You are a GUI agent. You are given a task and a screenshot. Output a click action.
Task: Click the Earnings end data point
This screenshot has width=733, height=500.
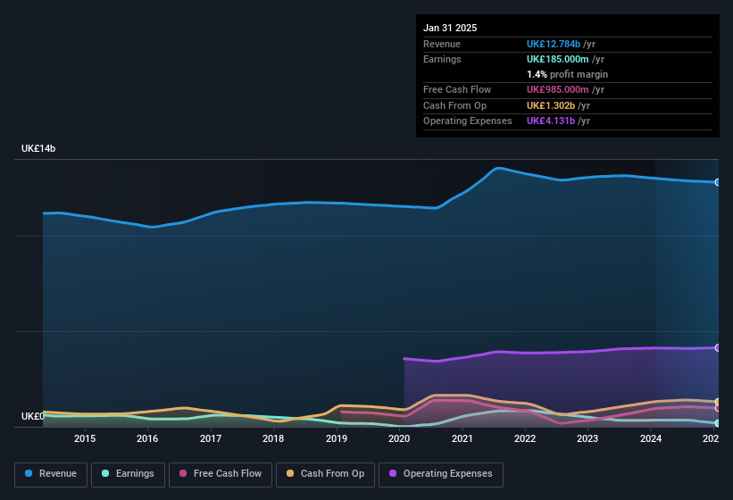[x=717, y=423]
